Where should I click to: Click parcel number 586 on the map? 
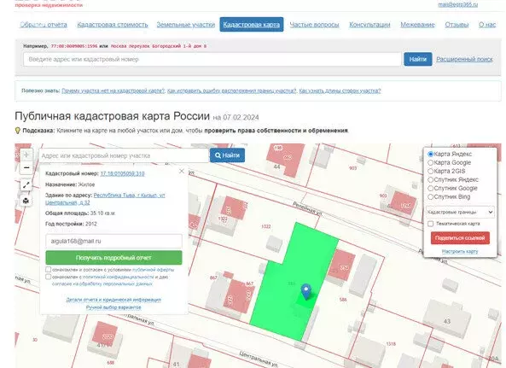point(343,300)
